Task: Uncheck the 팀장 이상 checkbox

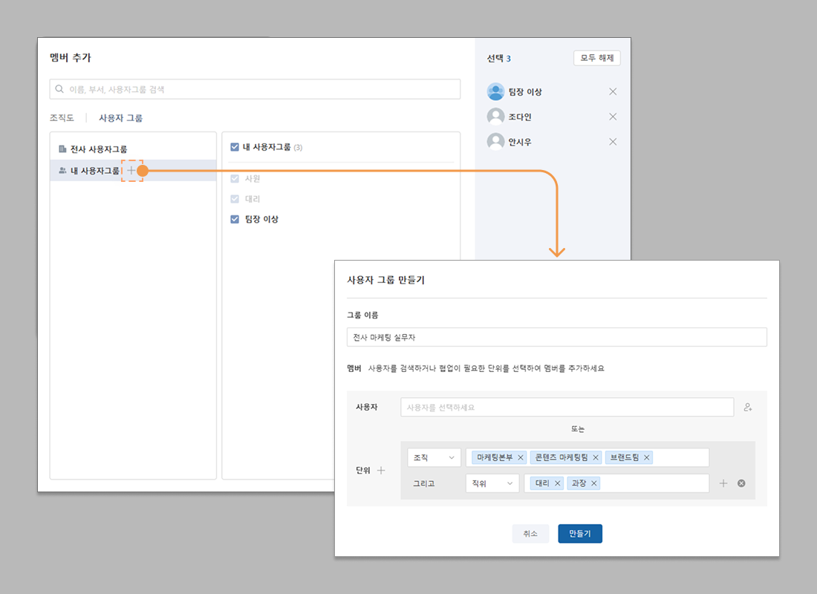Action: click(x=235, y=219)
